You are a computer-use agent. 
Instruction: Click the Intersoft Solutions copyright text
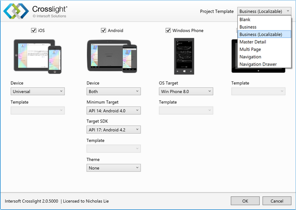coord(49,16)
